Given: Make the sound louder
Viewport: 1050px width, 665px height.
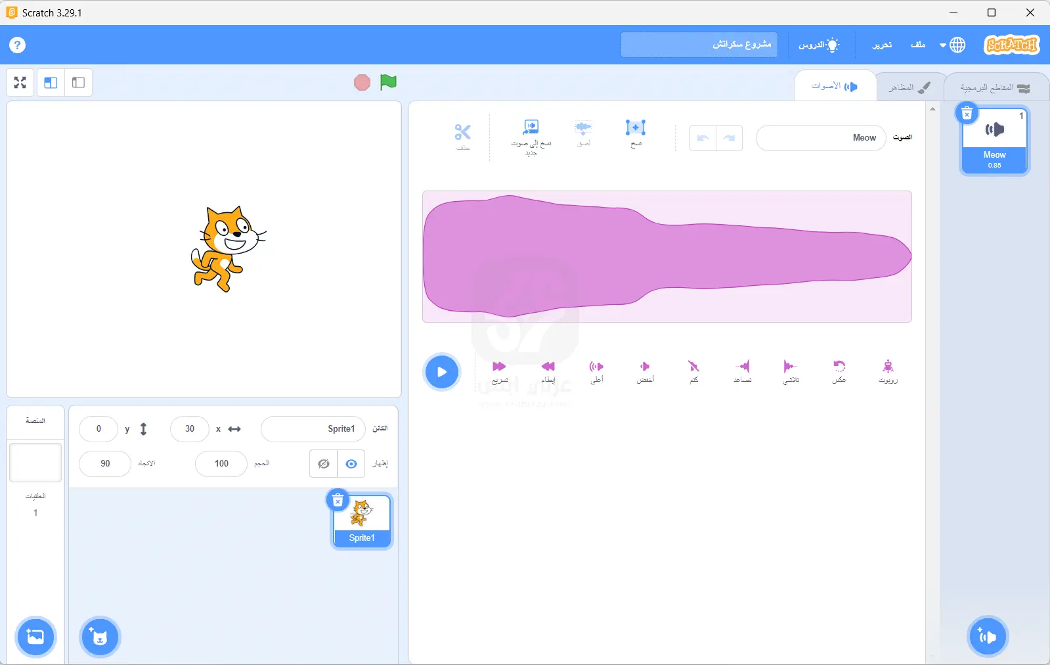Looking at the screenshot, I should [x=596, y=371].
